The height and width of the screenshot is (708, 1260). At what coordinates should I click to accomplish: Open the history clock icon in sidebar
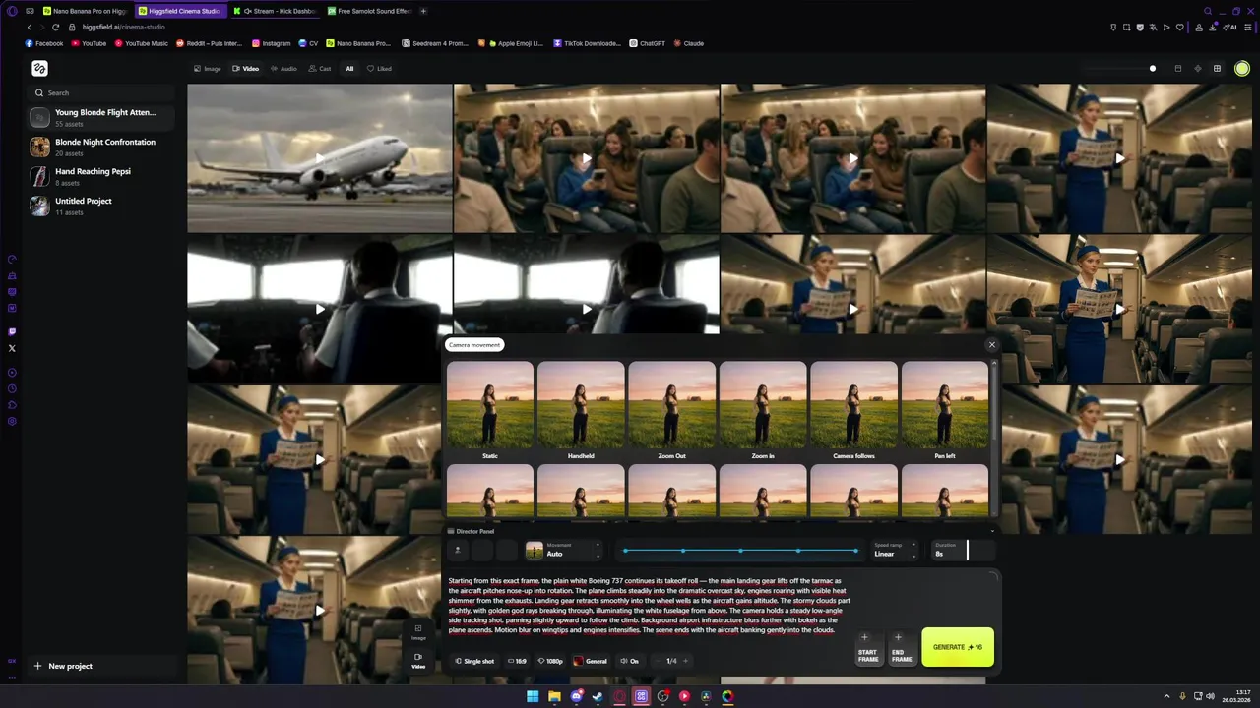pos(12,388)
